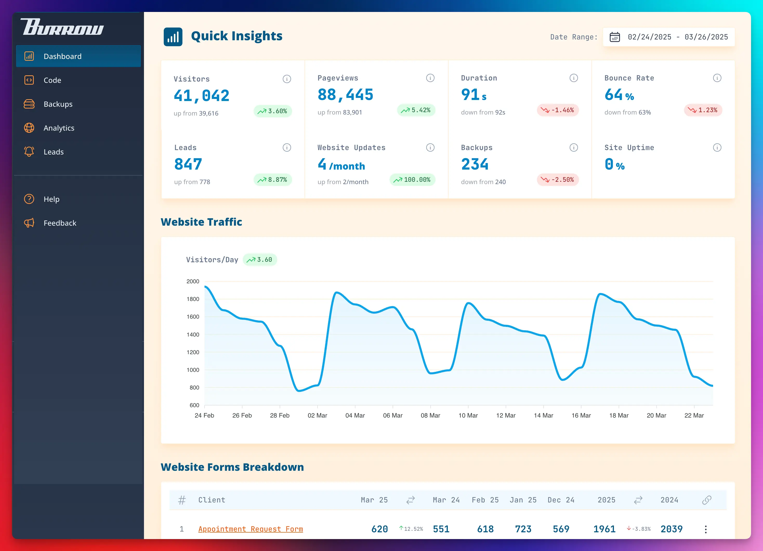Click the Leads value 847
The image size is (763, 551).
pyautogui.click(x=188, y=164)
